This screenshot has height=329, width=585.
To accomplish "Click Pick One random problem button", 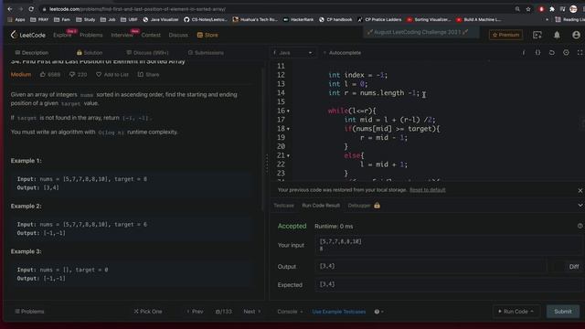I will click(x=148, y=312).
